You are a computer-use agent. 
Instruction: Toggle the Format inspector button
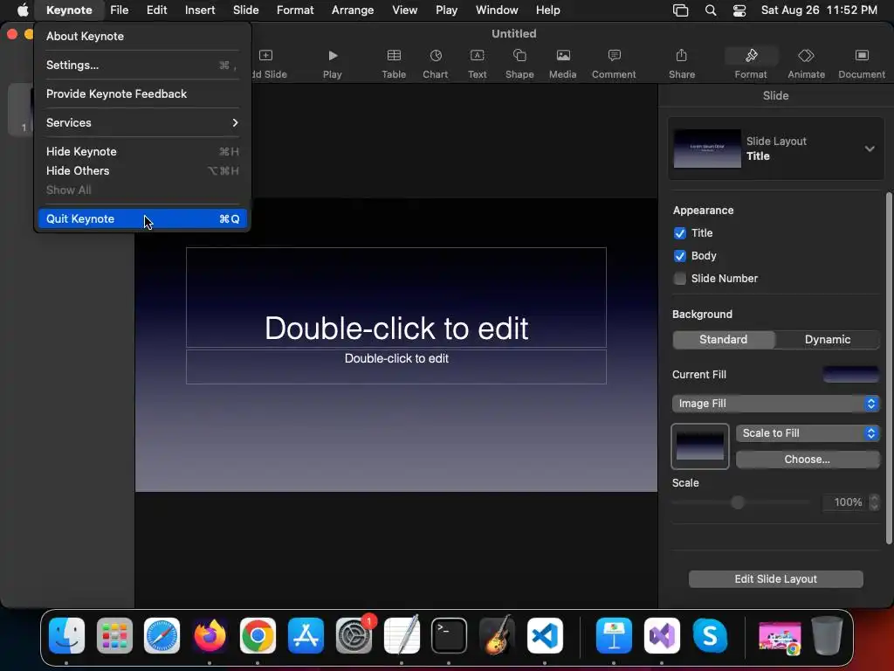(751, 56)
